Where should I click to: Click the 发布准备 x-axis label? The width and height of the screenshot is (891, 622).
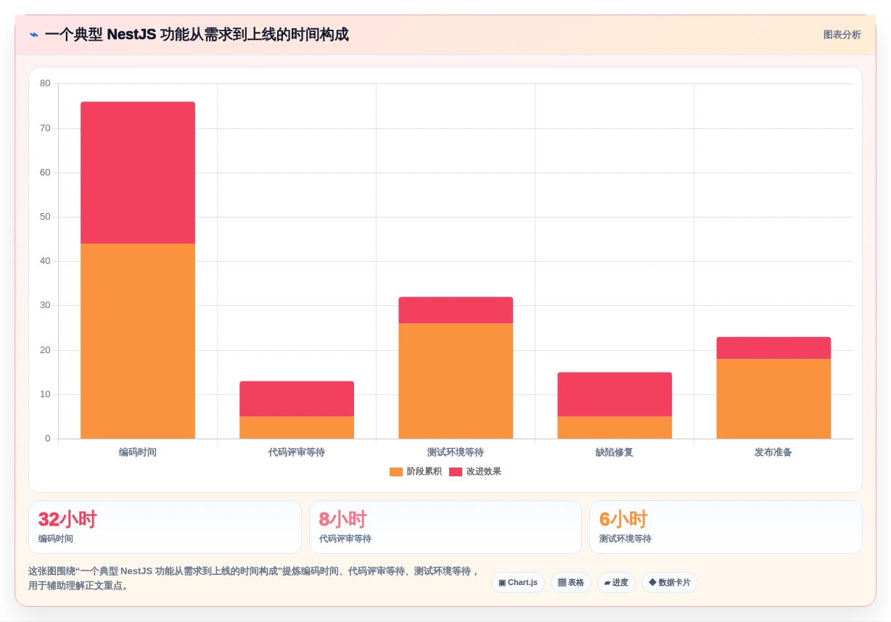(x=773, y=452)
